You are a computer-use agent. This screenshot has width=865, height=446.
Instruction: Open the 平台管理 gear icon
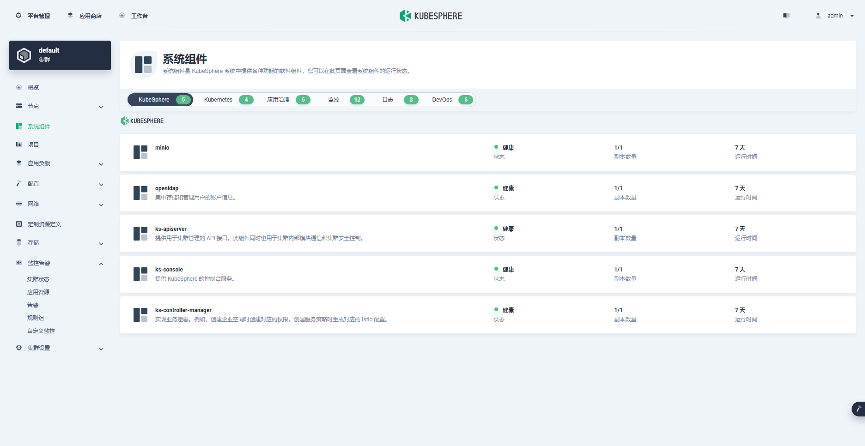pos(18,15)
